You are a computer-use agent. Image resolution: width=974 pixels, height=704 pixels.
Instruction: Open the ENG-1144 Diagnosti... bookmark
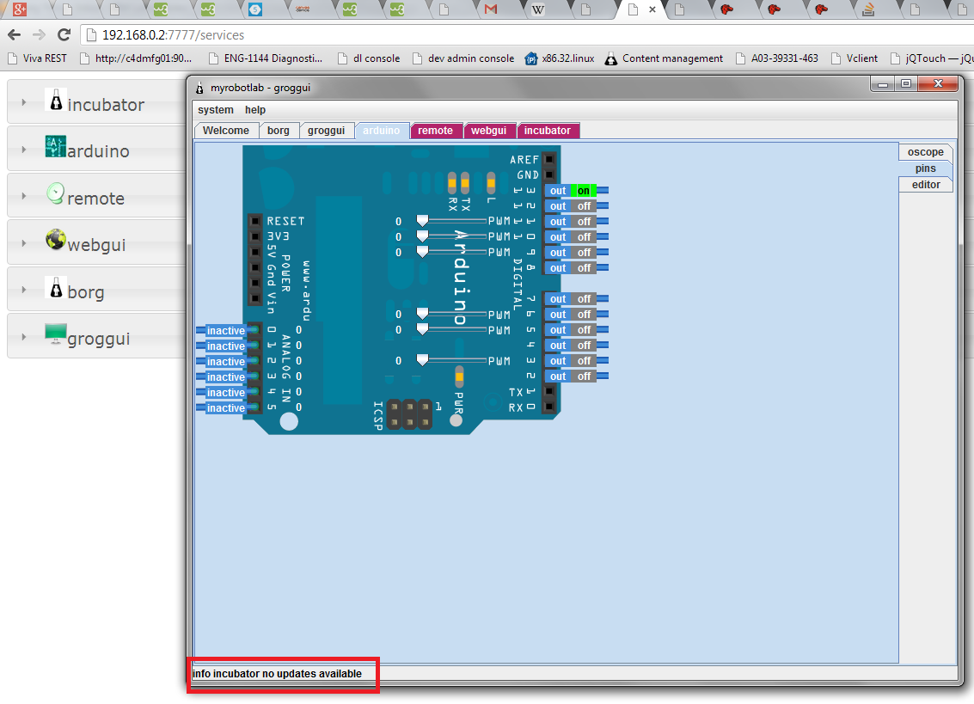[x=266, y=58]
